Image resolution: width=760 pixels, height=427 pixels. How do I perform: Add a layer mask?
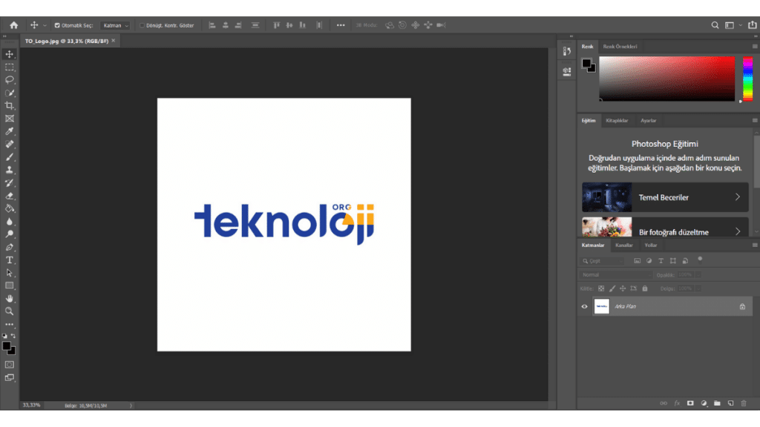click(690, 403)
